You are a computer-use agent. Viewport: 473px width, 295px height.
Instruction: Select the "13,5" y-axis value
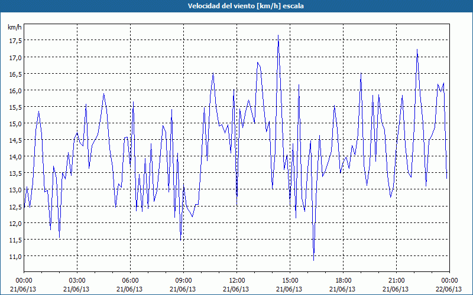coord(15,173)
